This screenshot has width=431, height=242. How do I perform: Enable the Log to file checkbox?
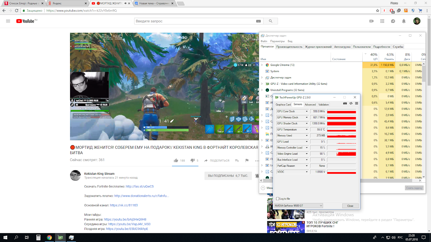coord(278,199)
